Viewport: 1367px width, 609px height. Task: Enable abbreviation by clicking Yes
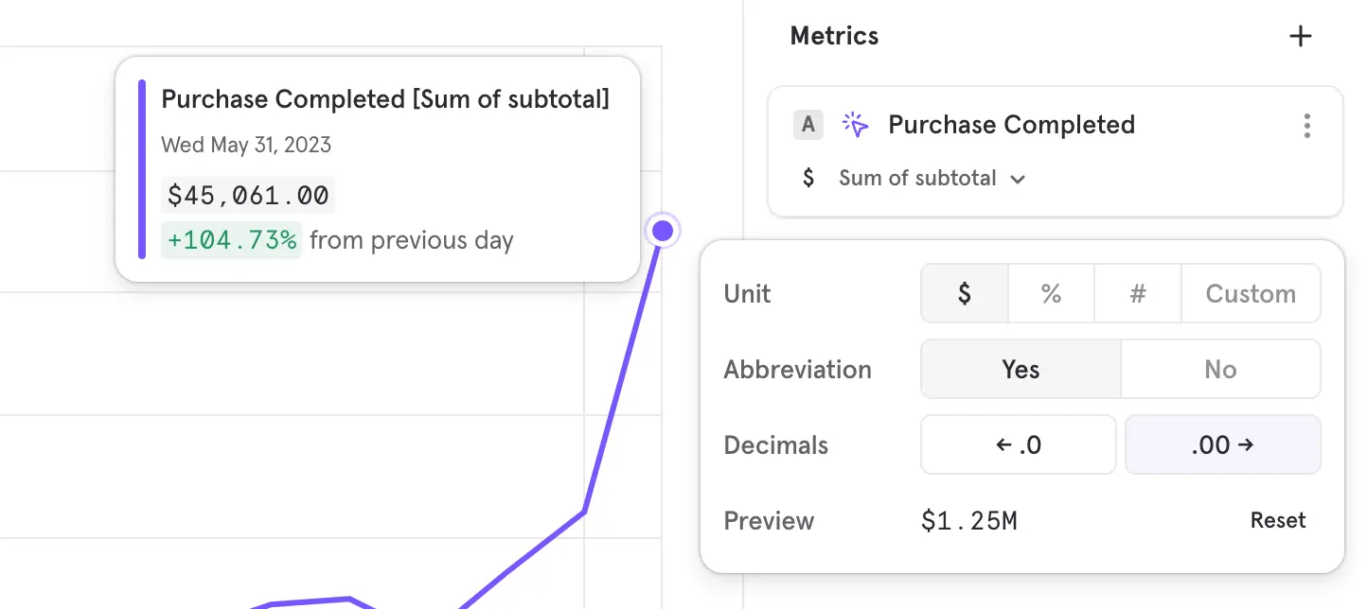tap(1020, 369)
